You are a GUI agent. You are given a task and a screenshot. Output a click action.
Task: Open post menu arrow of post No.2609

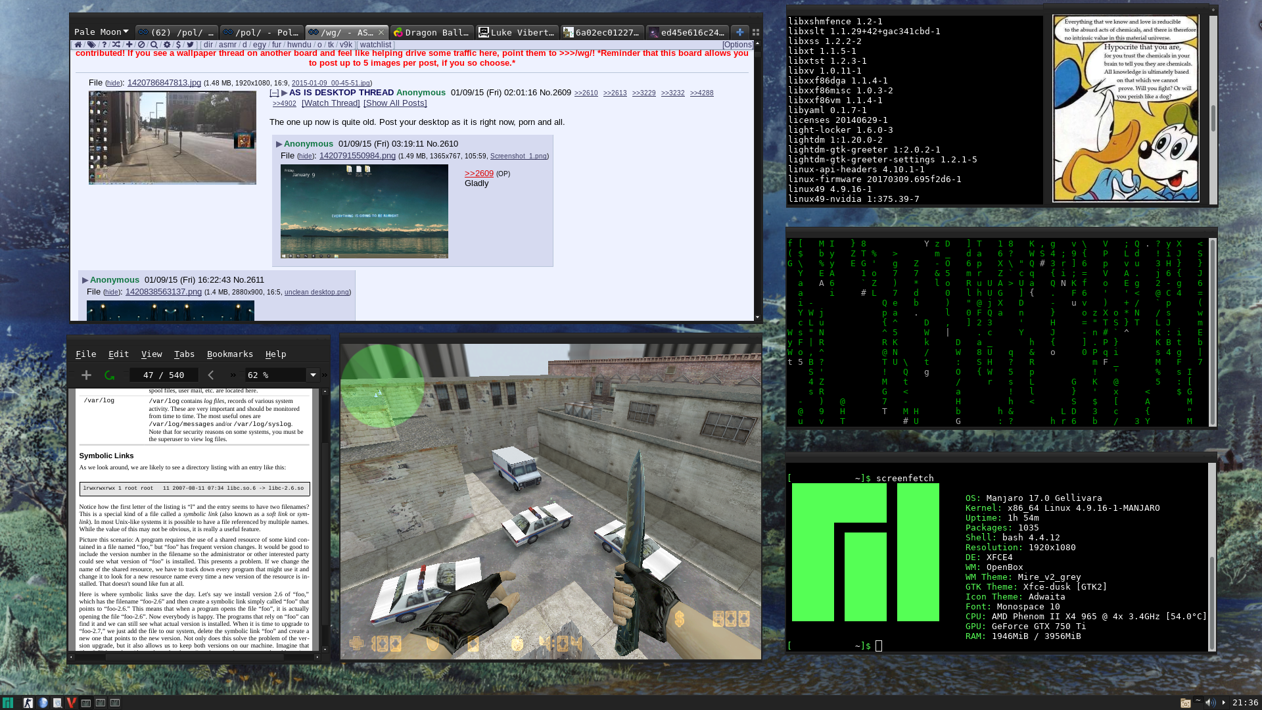click(285, 93)
